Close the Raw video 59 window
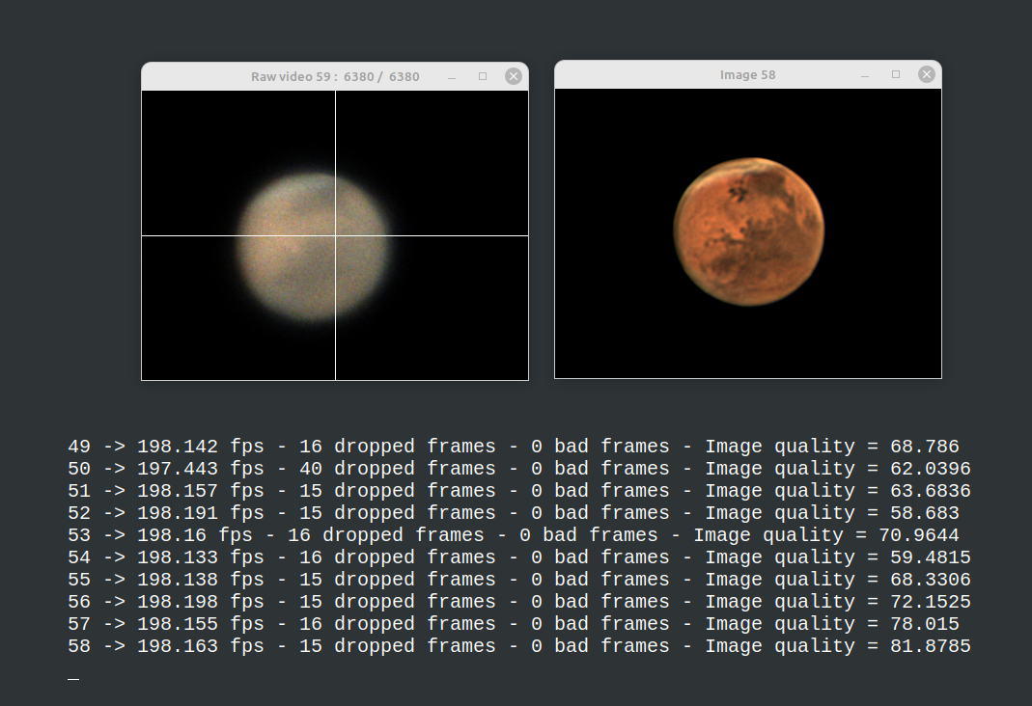1032x706 pixels. click(514, 76)
